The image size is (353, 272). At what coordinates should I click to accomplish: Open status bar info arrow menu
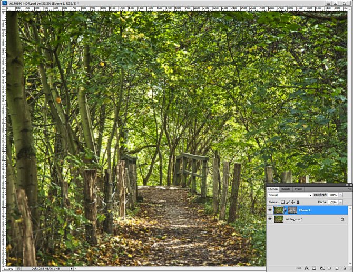71,269
